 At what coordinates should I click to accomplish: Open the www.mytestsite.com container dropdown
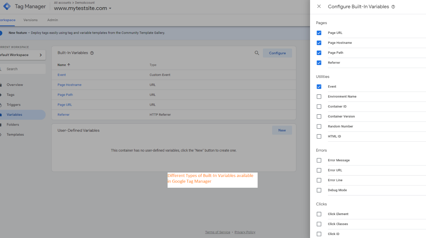click(83, 8)
